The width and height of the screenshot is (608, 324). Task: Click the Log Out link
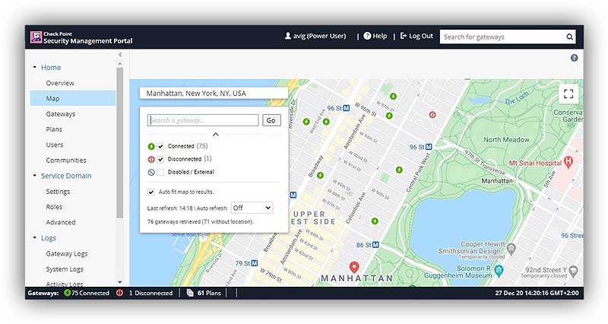[421, 36]
